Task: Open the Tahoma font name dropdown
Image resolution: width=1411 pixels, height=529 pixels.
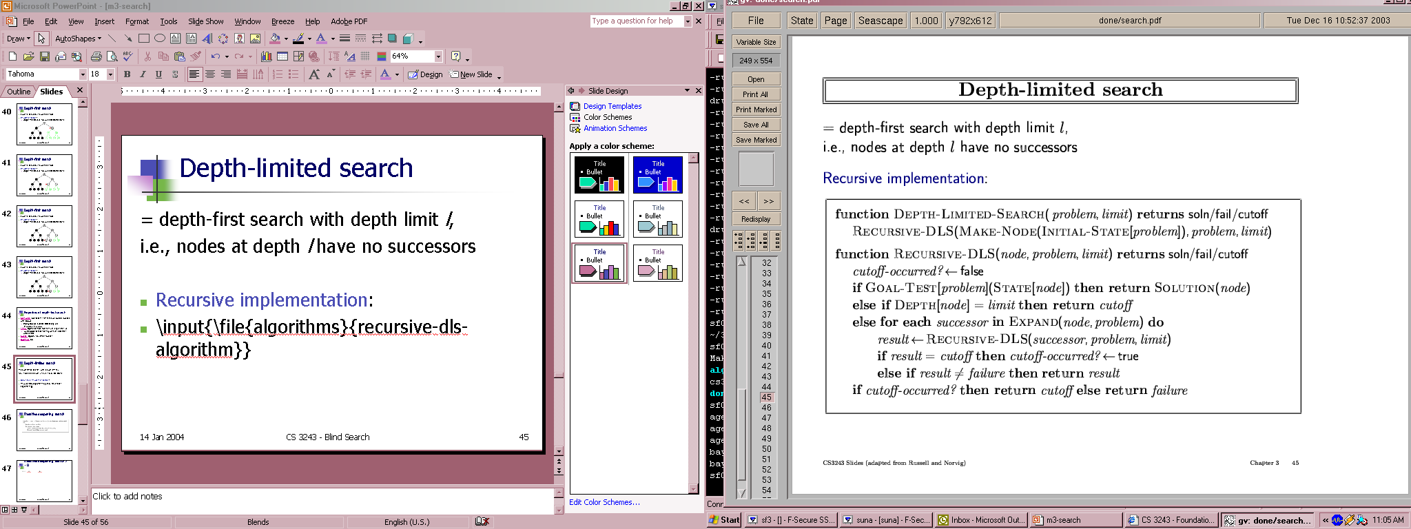Action: [83, 74]
